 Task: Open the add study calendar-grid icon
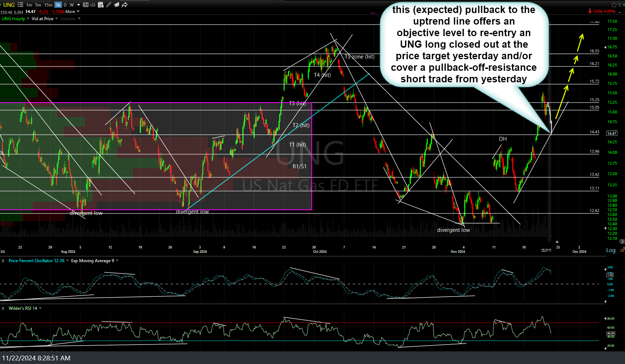(101, 5)
